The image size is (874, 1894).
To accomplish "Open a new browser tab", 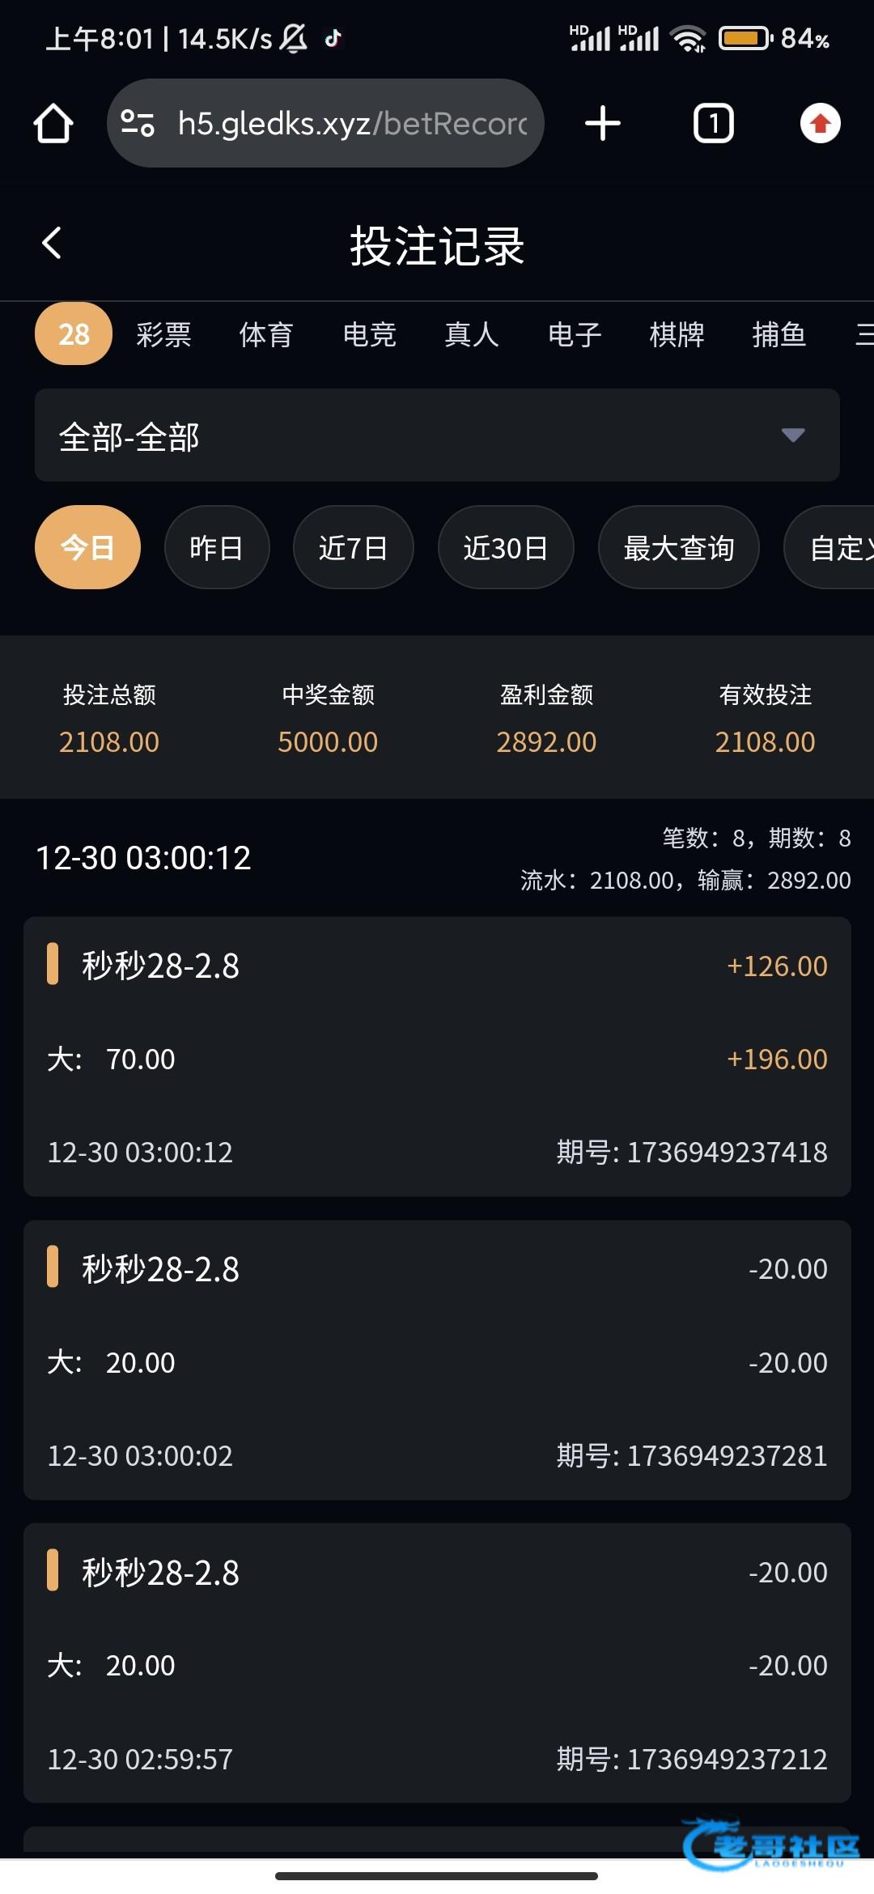I will pos(603,124).
